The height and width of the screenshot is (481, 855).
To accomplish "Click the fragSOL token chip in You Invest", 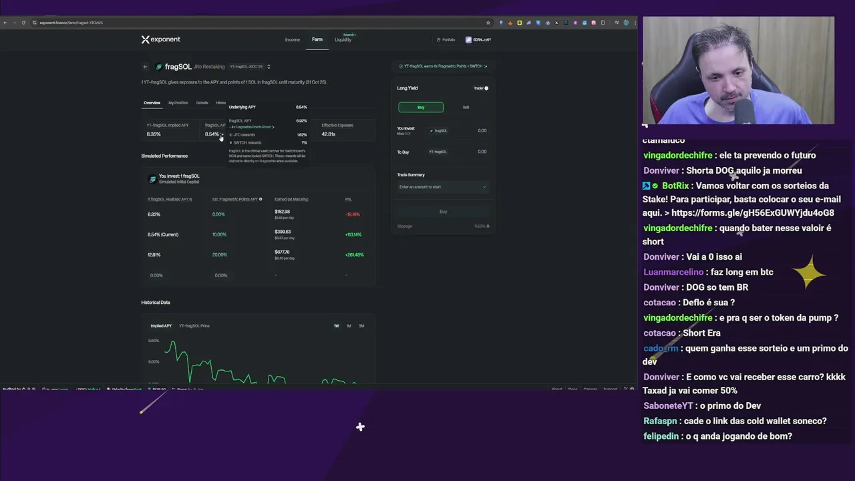I will [x=439, y=131].
